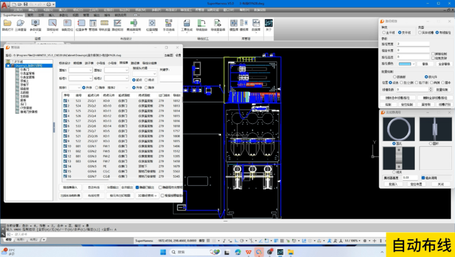Open the Manager (管理器) ribbon icon
The image size is (455, 257).
point(93,23)
